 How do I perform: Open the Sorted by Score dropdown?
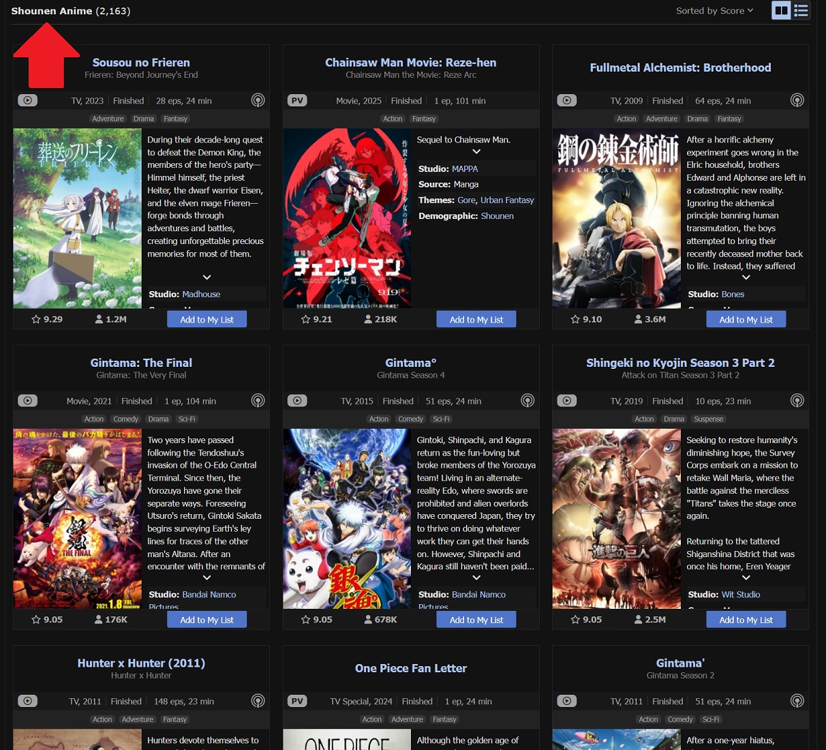pos(715,10)
